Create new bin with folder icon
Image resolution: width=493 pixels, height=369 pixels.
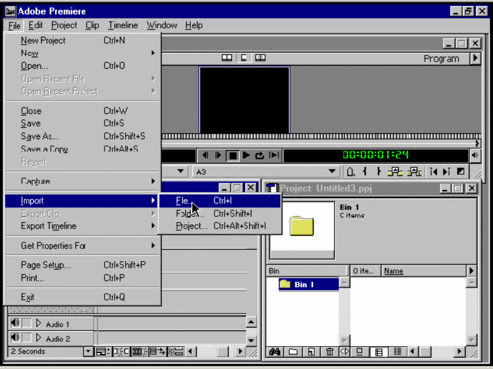click(293, 352)
